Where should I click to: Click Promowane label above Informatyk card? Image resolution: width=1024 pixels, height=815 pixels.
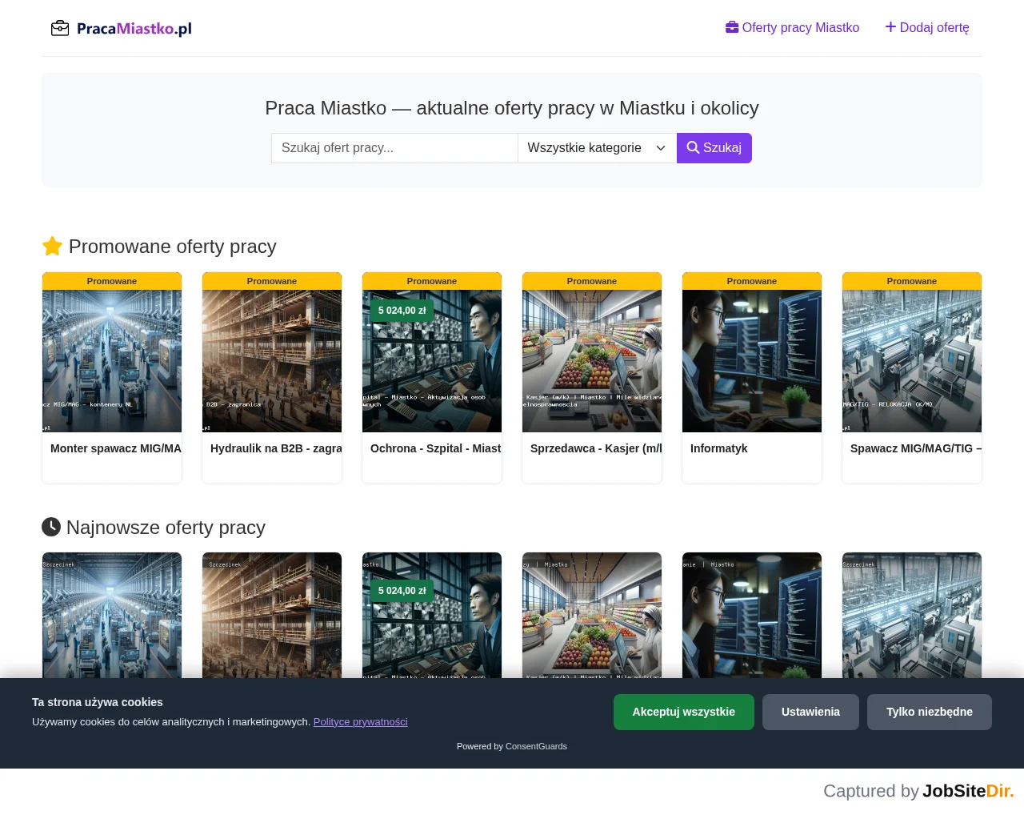(x=752, y=281)
